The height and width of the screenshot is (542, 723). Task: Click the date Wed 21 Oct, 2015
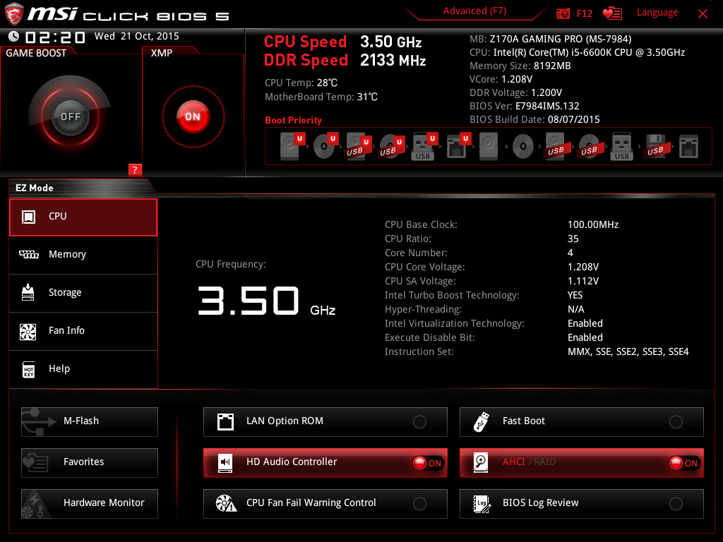point(137,37)
